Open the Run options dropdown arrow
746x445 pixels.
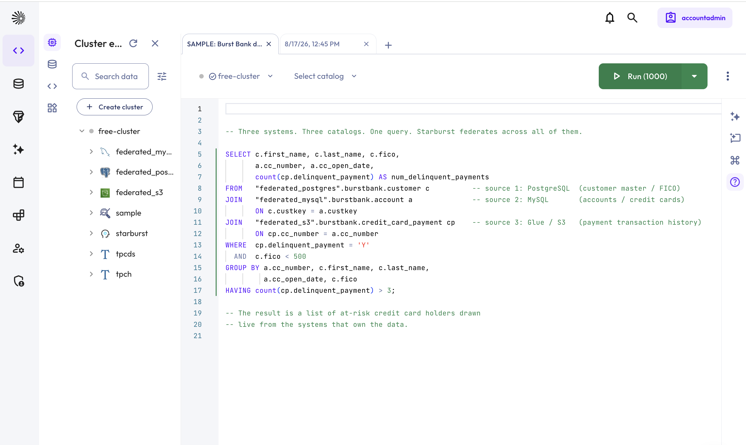tap(694, 76)
